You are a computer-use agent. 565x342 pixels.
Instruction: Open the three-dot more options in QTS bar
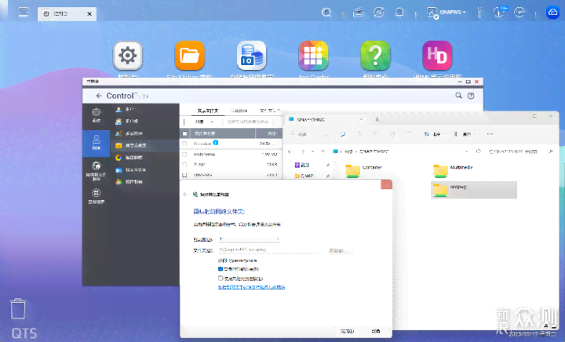[479, 13]
